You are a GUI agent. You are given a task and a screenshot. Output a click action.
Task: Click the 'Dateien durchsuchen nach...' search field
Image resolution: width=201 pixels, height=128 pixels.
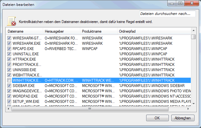tap(168, 14)
